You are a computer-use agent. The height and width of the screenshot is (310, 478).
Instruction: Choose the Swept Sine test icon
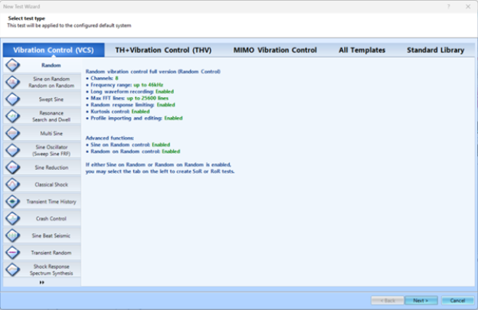click(x=12, y=100)
